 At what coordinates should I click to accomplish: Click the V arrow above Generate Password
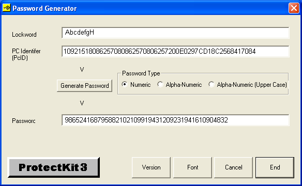pyautogui.click(x=82, y=69)
